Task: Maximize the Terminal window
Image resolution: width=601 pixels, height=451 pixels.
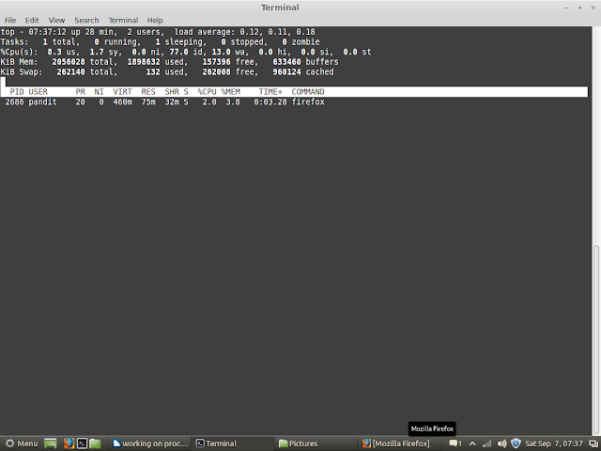Action: point(579,8)
